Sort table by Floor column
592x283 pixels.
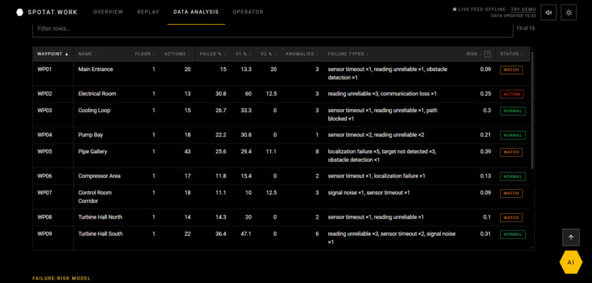point(145,54)
